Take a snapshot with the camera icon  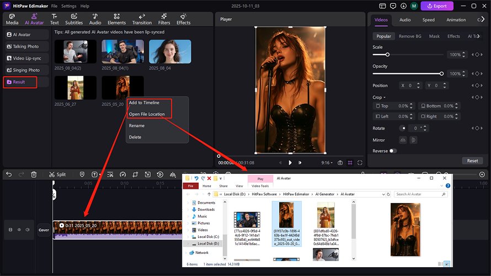pyautogui.click(x=340, y=163)
